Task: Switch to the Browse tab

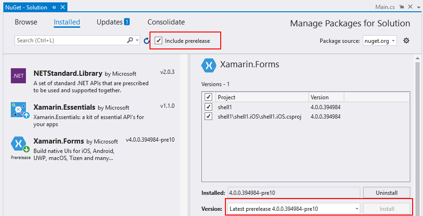Action: click(26, 22)
